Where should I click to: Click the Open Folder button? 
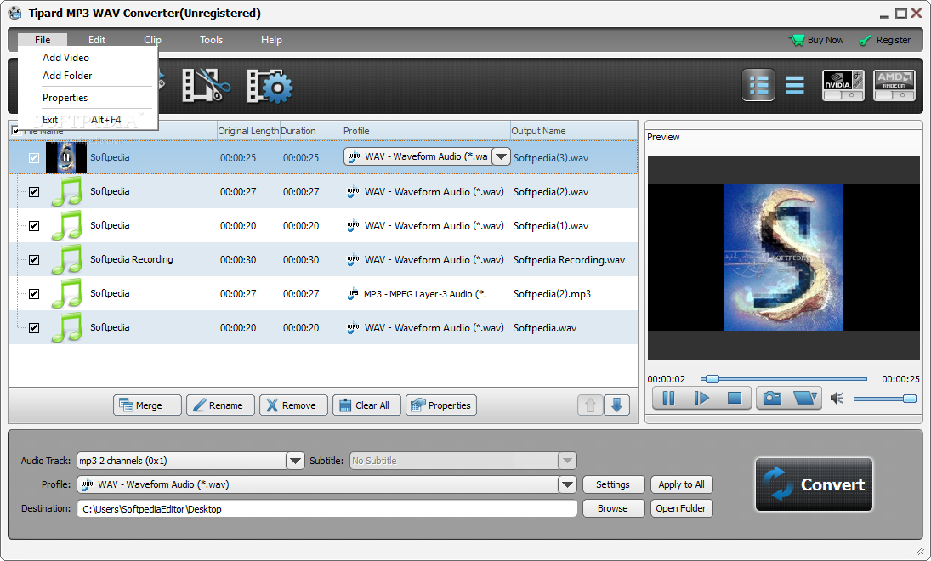coord(681,508)
